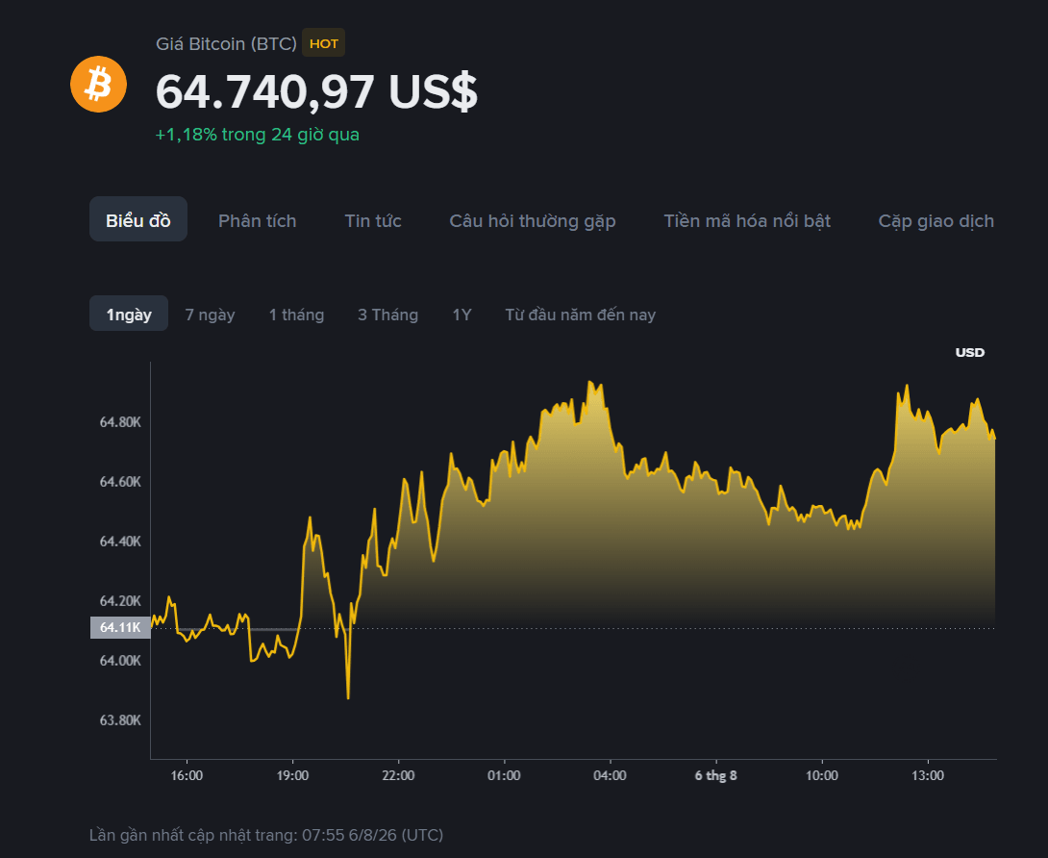
Task: Select the 1Y chart range
Action: coord(462,315)
